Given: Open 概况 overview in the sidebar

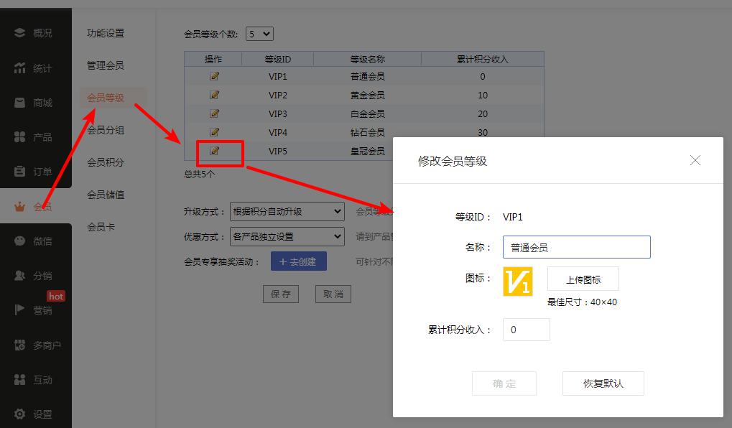Looking at the screenshot, I should [x=35, y=33].
